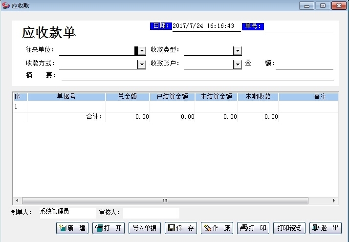
Task: Focus the 收款类型 text box
Action: [209, 50]
